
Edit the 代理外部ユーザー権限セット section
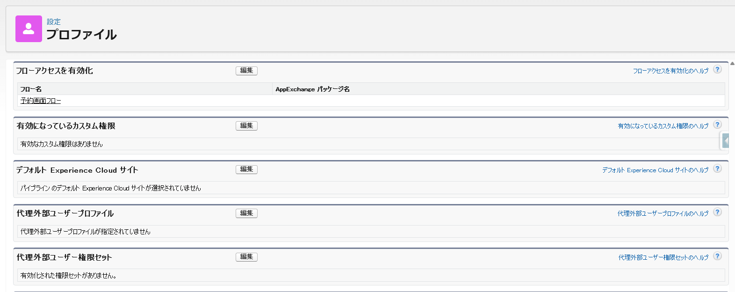(246, 257)
